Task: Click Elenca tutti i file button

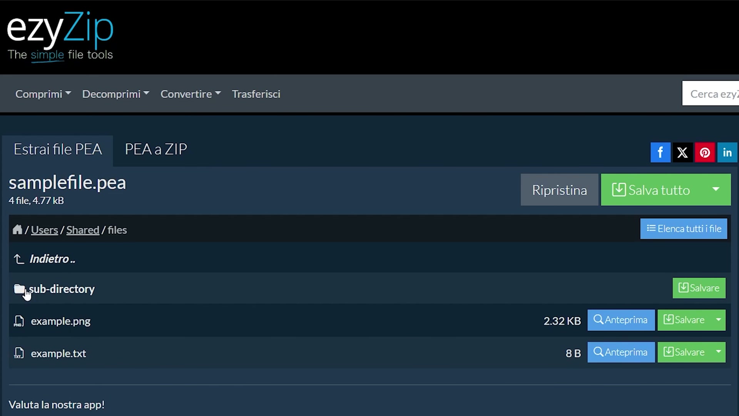Action: pos(684,229)
